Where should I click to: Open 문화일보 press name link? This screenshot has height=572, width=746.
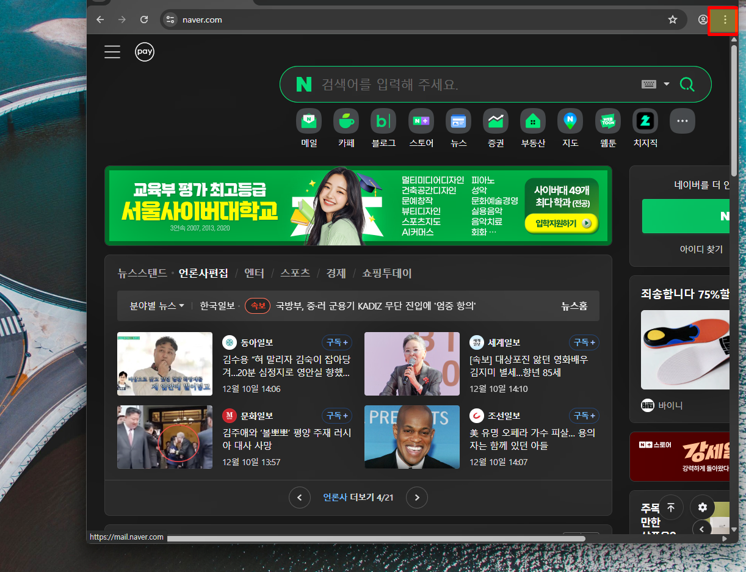tap(256, 416)
